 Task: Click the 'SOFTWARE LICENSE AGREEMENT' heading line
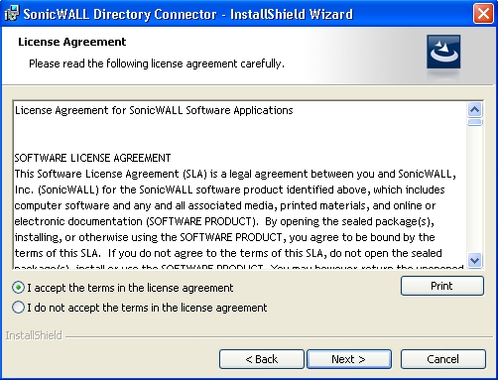point(92,158)
